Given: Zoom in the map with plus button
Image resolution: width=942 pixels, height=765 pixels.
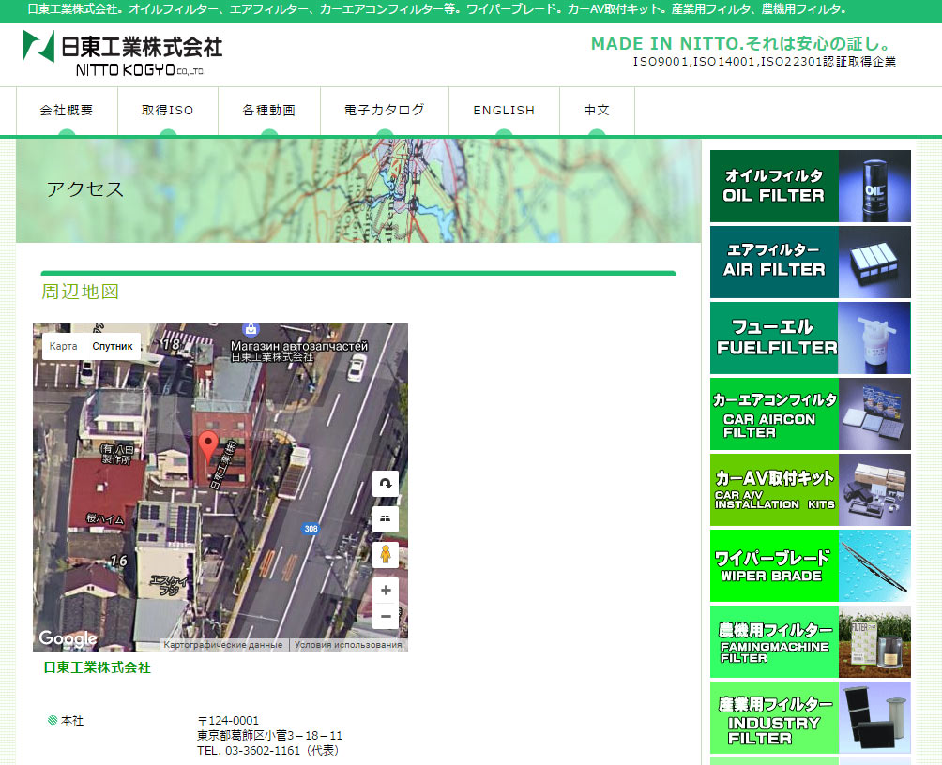Looking at the screenshot, I should 386,591.
